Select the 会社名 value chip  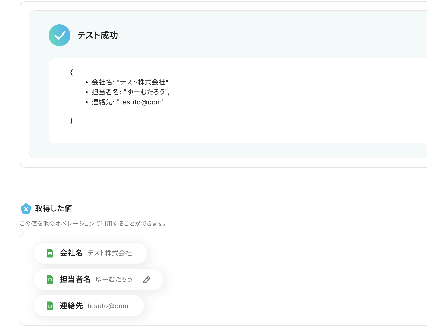(x=90, y=253)
